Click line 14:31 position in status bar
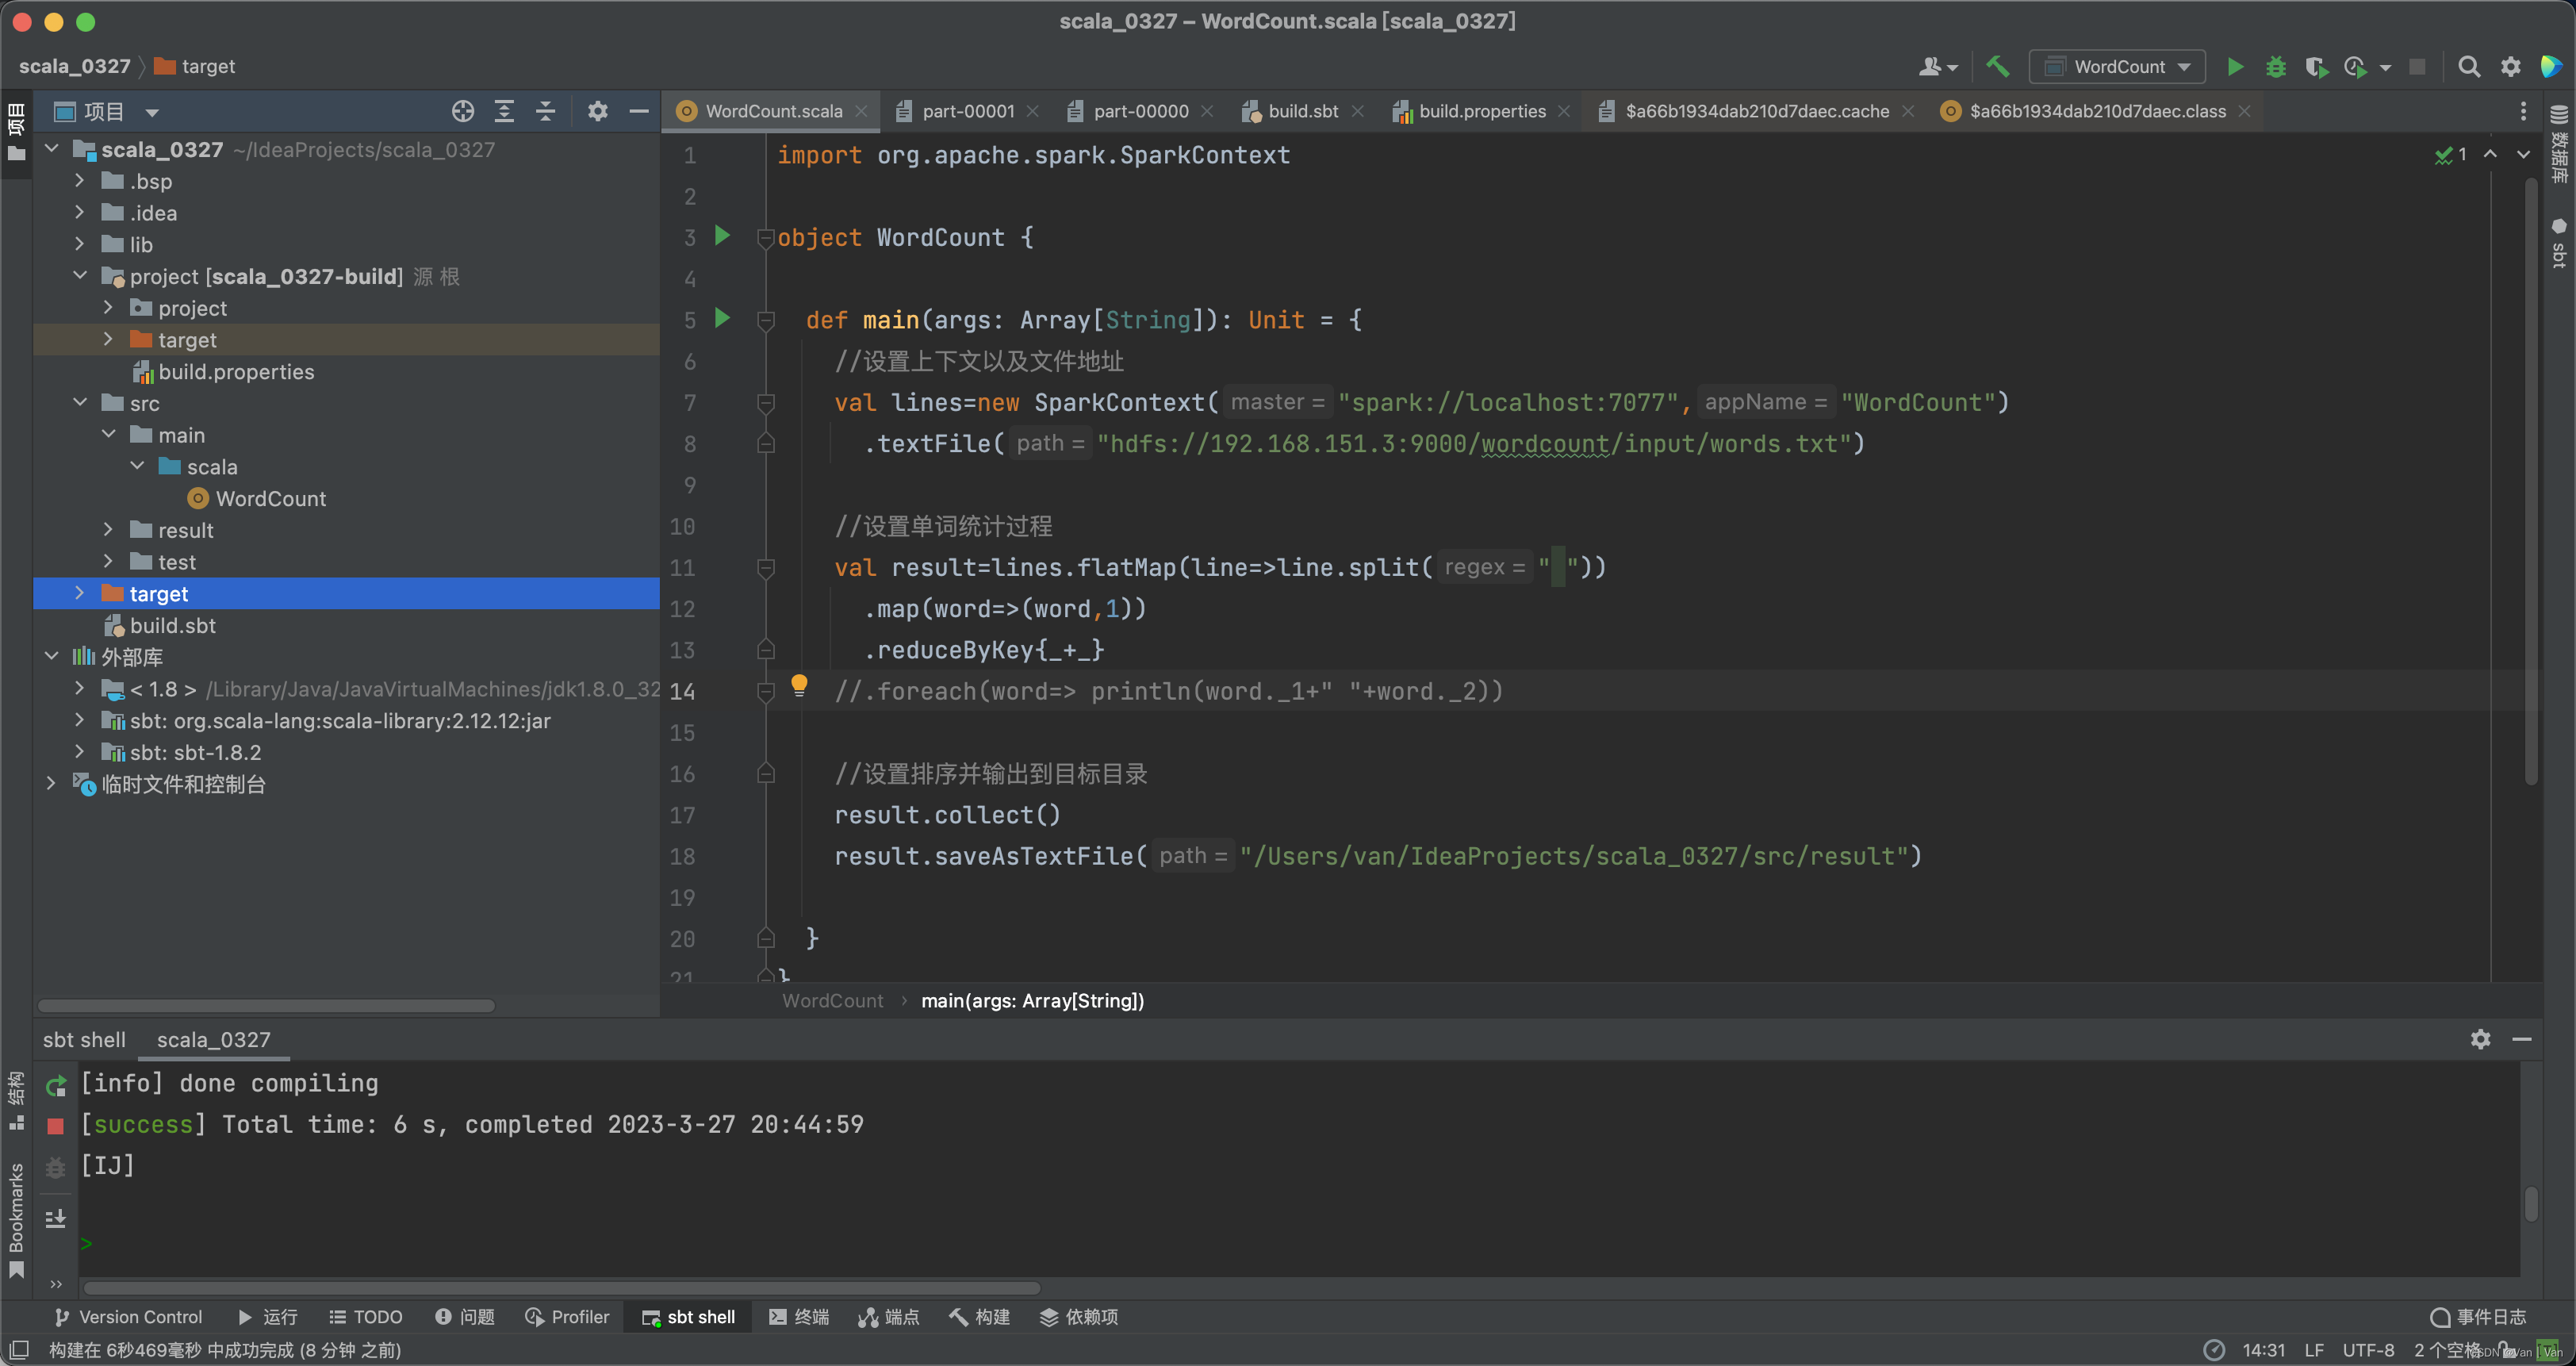Screen dimensions: 2576x1366 point(2263,1350)
